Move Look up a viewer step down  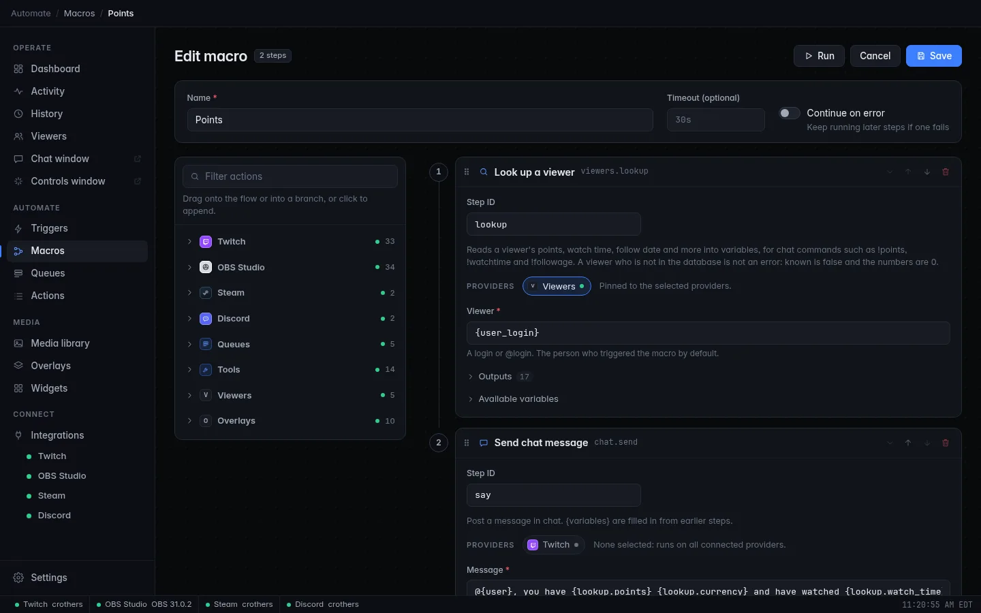pos(927,172)
